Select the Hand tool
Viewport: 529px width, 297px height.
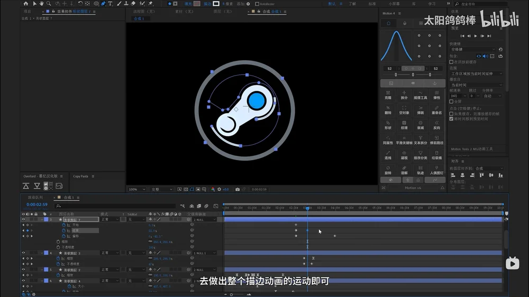point(41,4)
